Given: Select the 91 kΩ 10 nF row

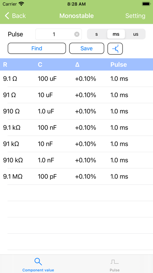Looking at the screenshot, I should (x=76, y=144).
